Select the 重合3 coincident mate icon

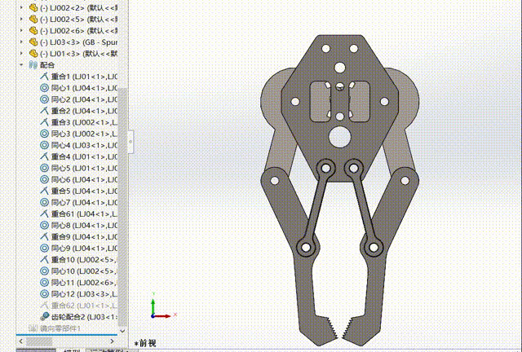tap(44, 122)
